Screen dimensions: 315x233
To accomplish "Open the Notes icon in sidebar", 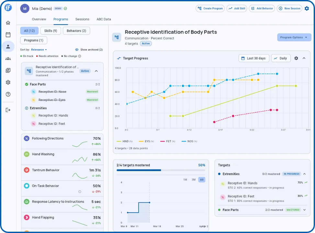I will 8,70.
